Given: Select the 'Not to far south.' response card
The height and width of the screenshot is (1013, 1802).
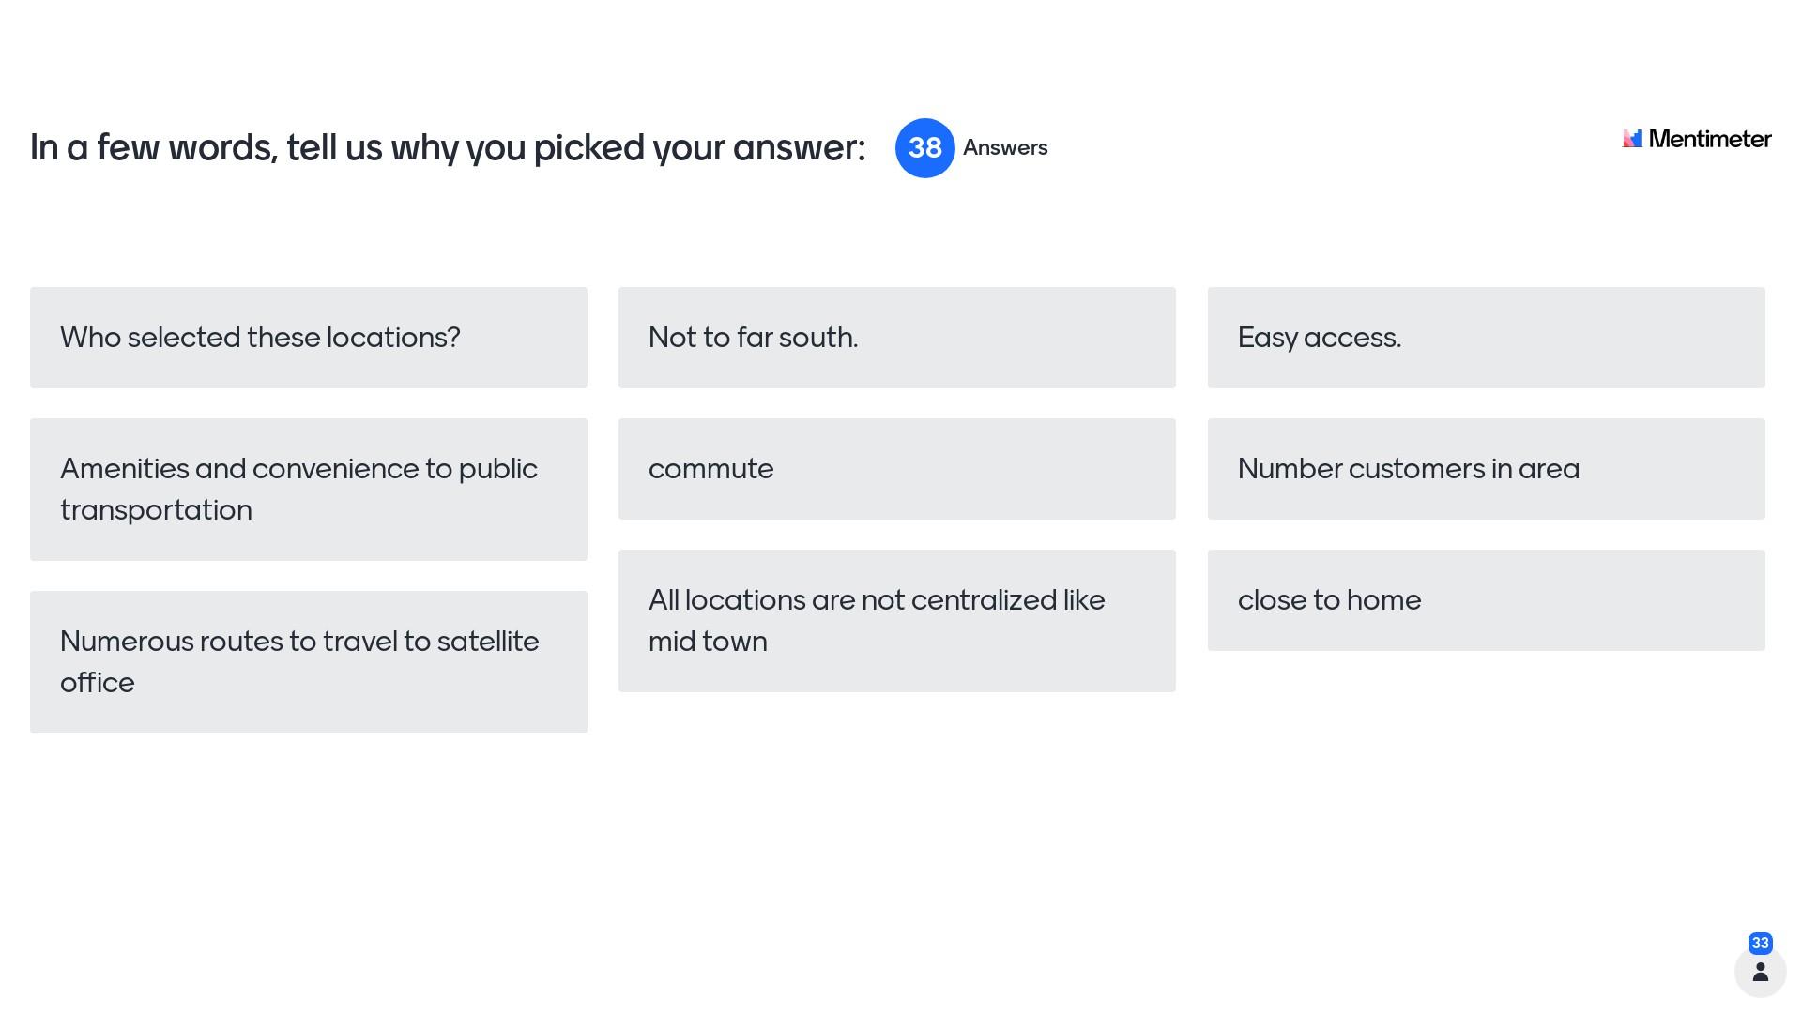Looking at the screenshot, I should click(x=896, y=338).
